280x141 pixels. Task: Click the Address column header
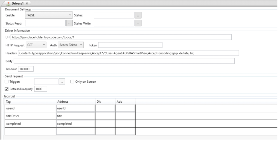(x=75, y=102)
